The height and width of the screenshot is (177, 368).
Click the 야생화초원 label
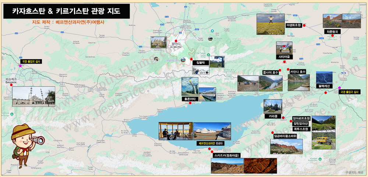[293, 25]
